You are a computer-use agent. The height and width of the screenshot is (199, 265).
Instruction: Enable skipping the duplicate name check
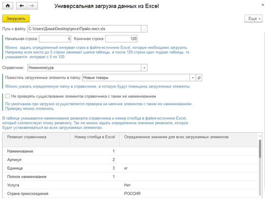[x=8, y=96]
